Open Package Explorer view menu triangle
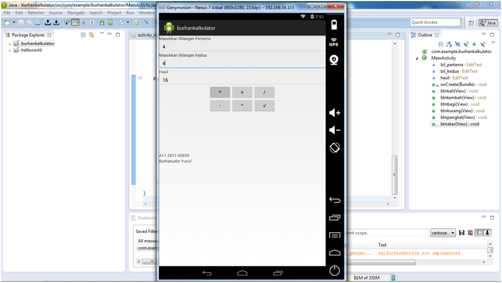The height and width of the screenshot is (283, 502). coord(102,33)
